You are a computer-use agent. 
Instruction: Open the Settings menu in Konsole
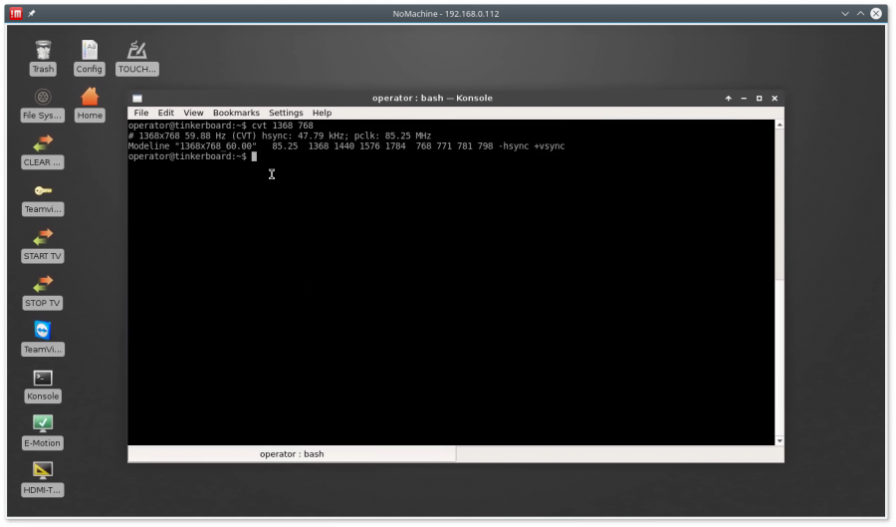[x=286, y=114]
